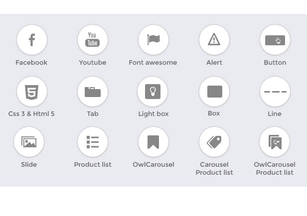Choose the Product list icon

point(93,142)
